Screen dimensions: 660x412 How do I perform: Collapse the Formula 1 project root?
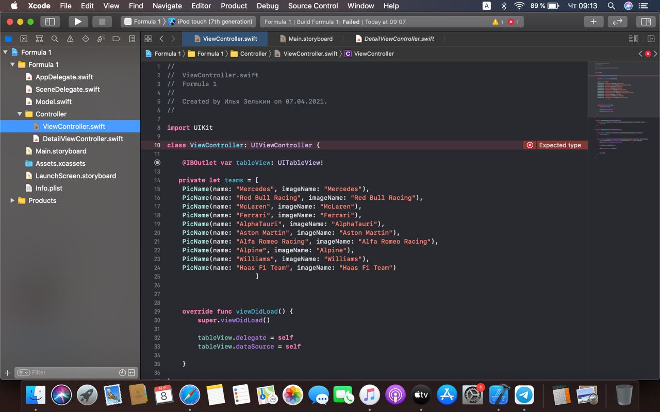click(x=5, y=52)
